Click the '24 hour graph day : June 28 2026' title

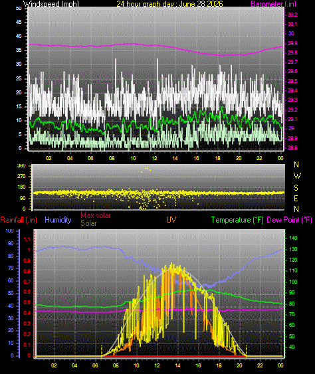(169, 4)
